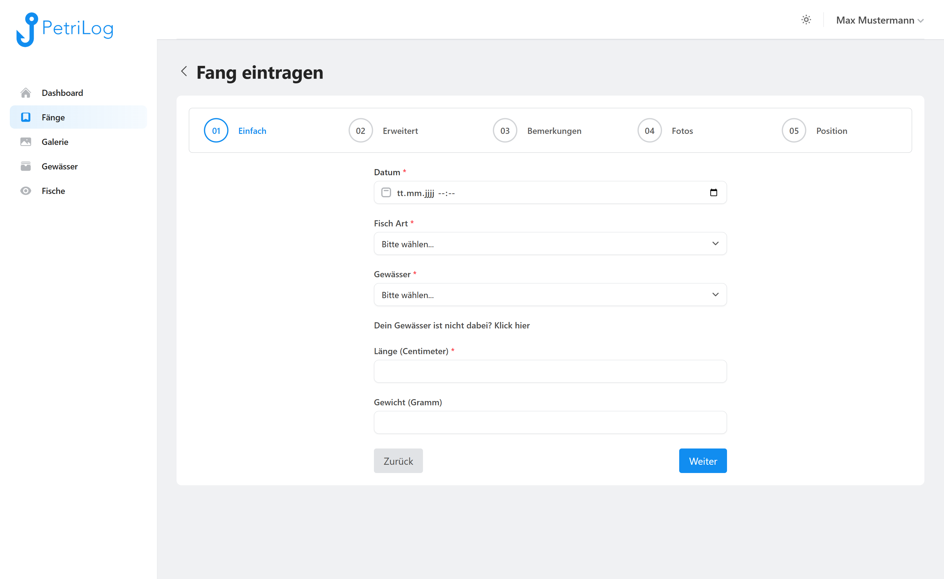Switch to the Erweitert step
The width and height of the screenshot is (944, 579).
[400, 131]
